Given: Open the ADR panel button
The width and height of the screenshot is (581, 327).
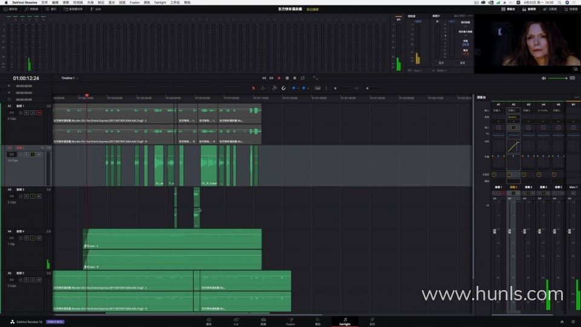Looking at the screenshot, I should click(96, 9).
